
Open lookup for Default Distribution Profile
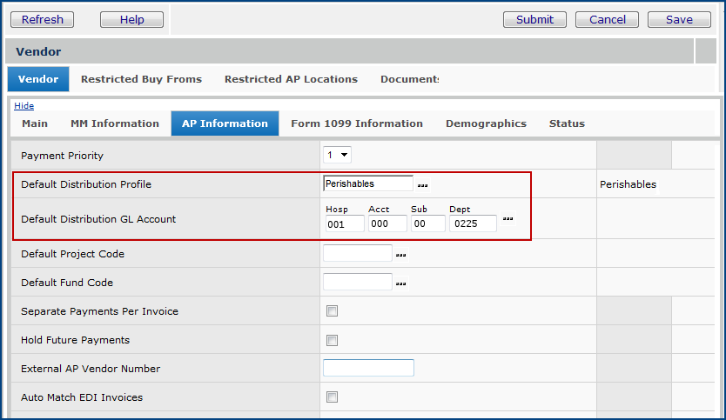pyautogui.click(x=422, y=185)
